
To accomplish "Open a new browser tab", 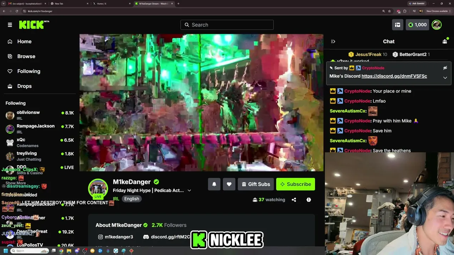I will pos(178,4).
